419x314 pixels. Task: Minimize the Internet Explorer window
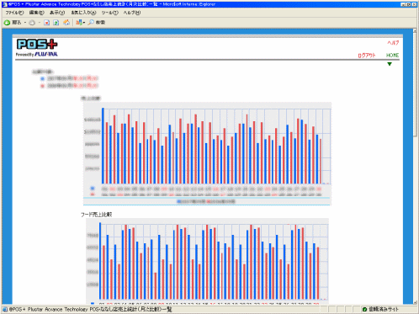(403, 4)
